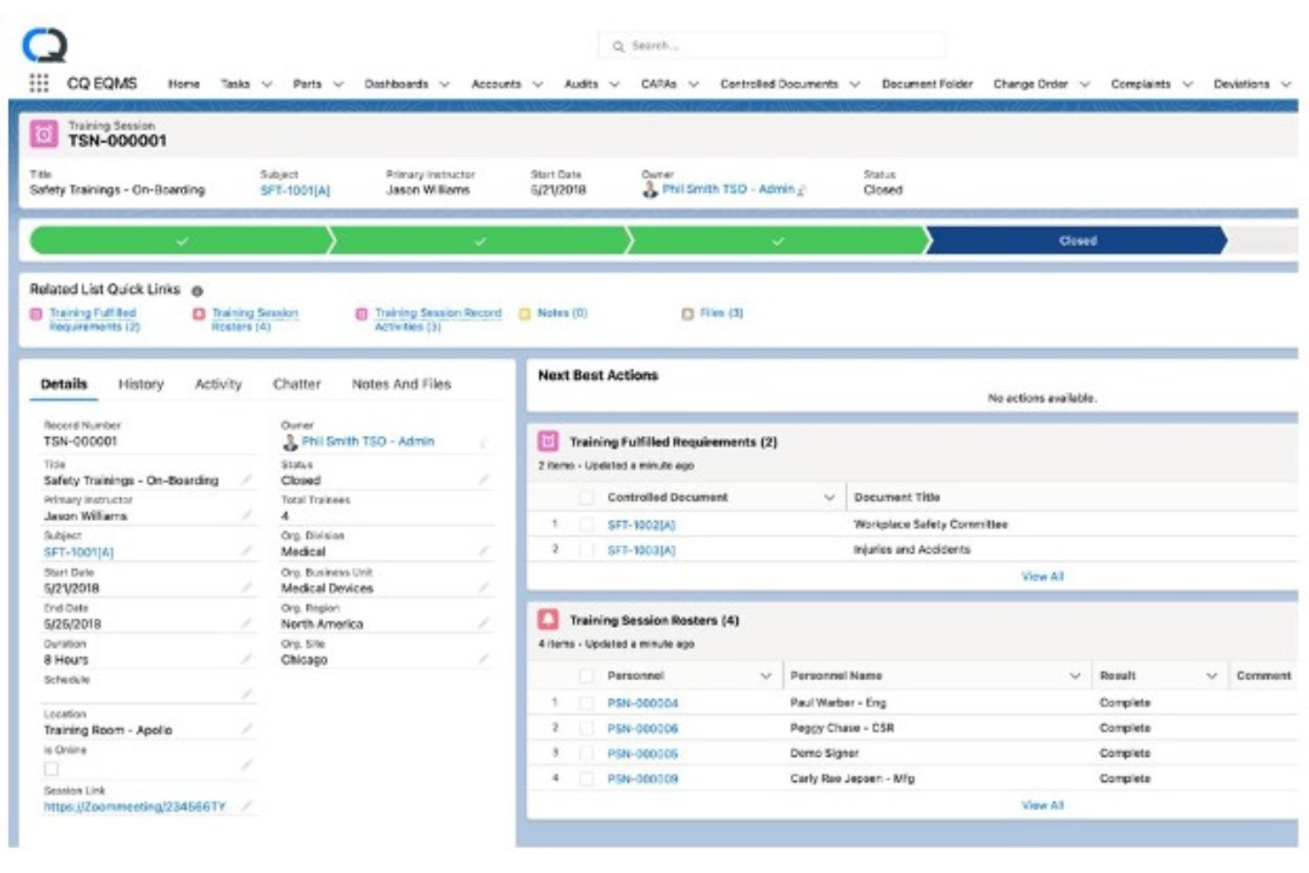This screenshot has height=873, width=1309.
Task: Edit the Location field using its pencil icon
Action: coord(247,729)
